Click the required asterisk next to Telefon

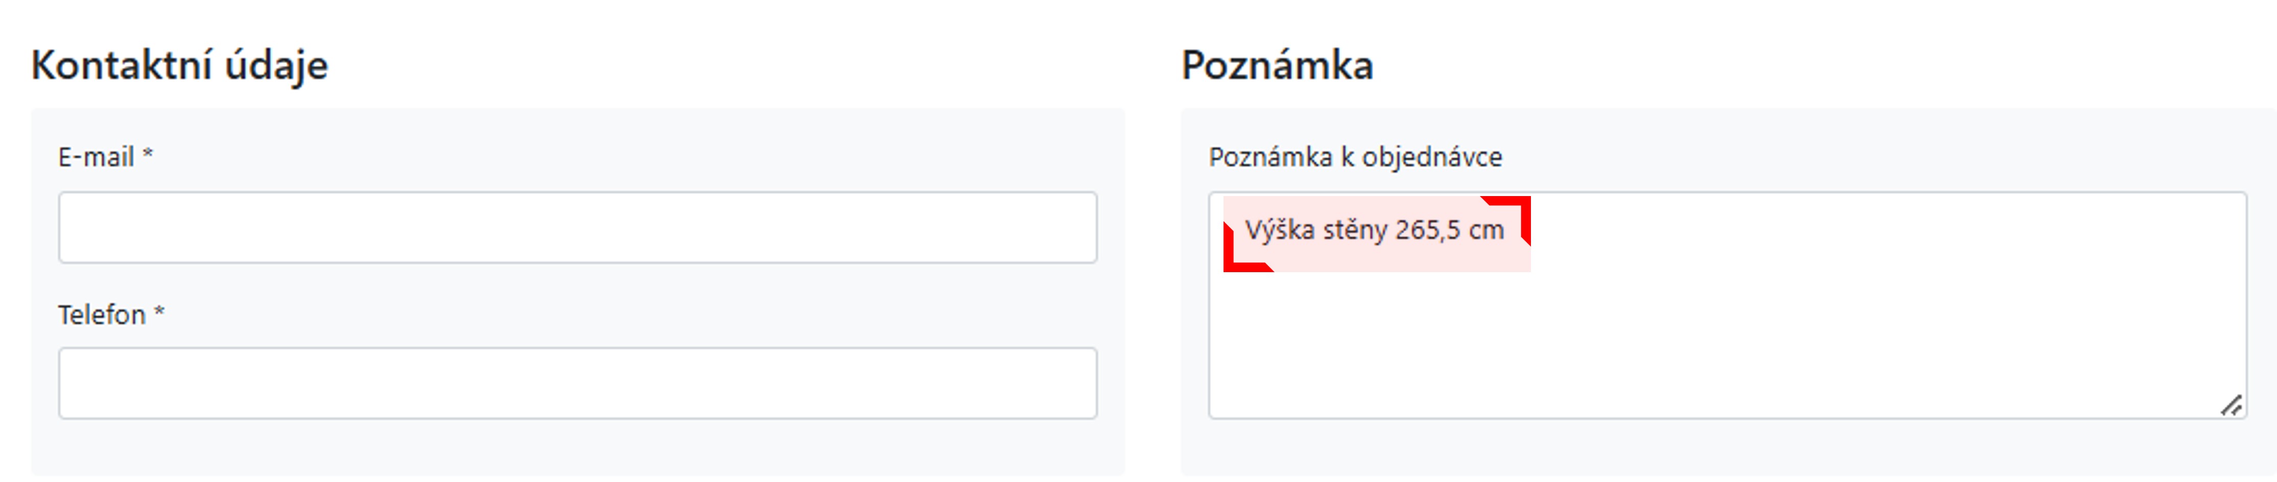point(160,311)
